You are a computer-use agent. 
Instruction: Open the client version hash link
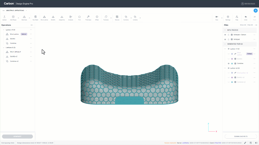point(217,143)
